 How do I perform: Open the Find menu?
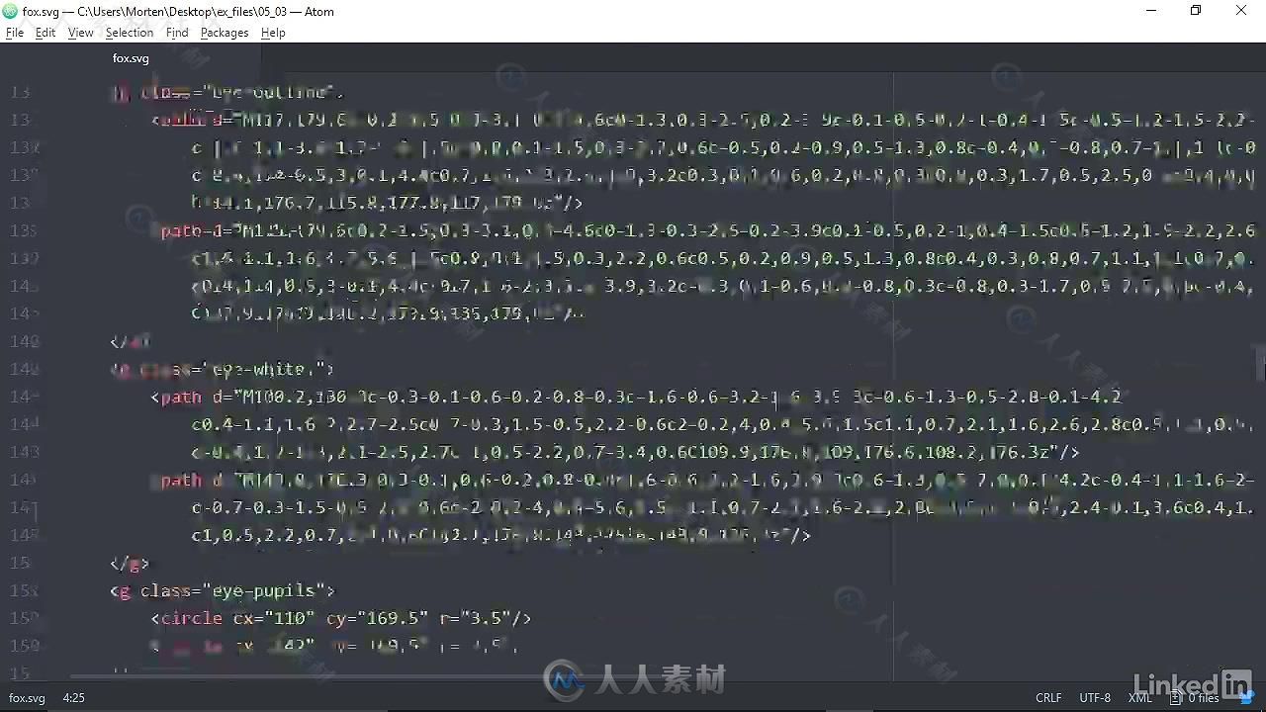177,33
